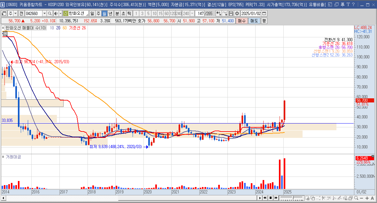Open the 240 interval dropdown arrow

pos(192,13)
